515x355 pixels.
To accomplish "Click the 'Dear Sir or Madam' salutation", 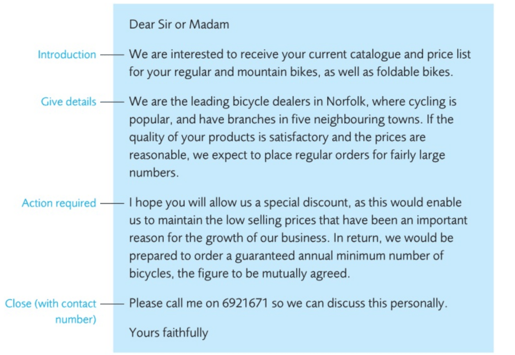I will [179, 24].
